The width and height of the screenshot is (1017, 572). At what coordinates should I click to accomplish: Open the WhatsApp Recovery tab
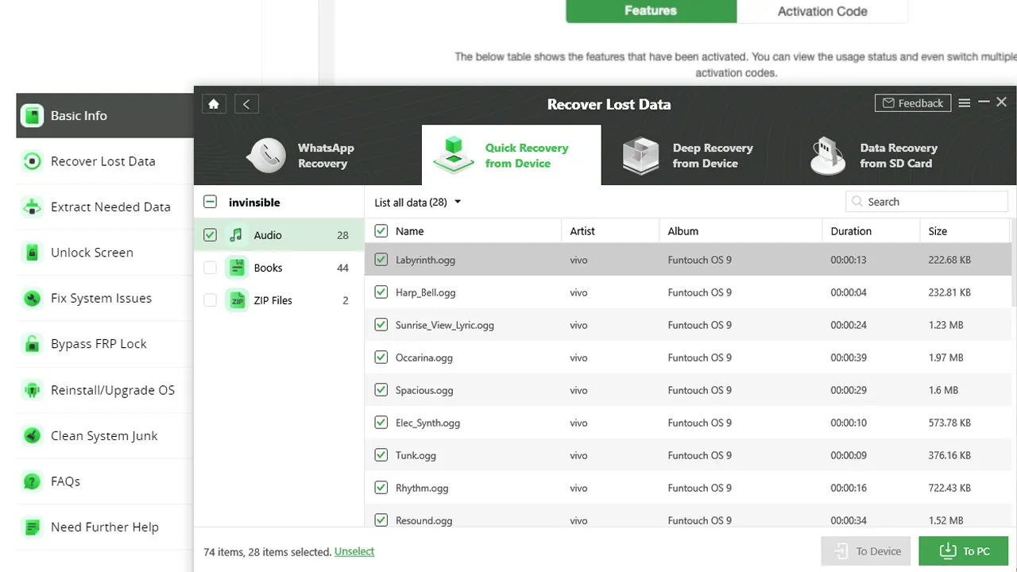(x=311, y=155)
